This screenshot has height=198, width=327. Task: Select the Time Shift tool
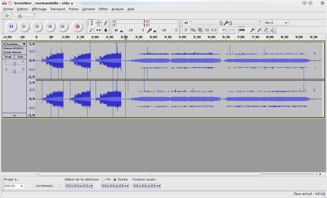point(99,30)
